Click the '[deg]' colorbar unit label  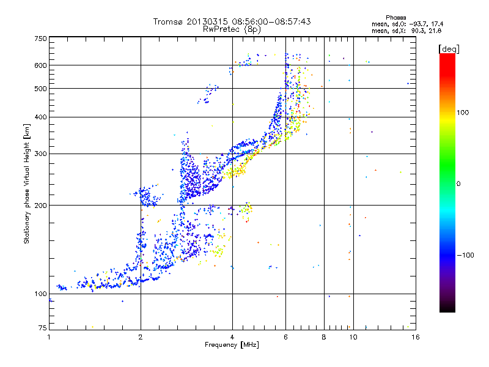click(x=449, y=49)
